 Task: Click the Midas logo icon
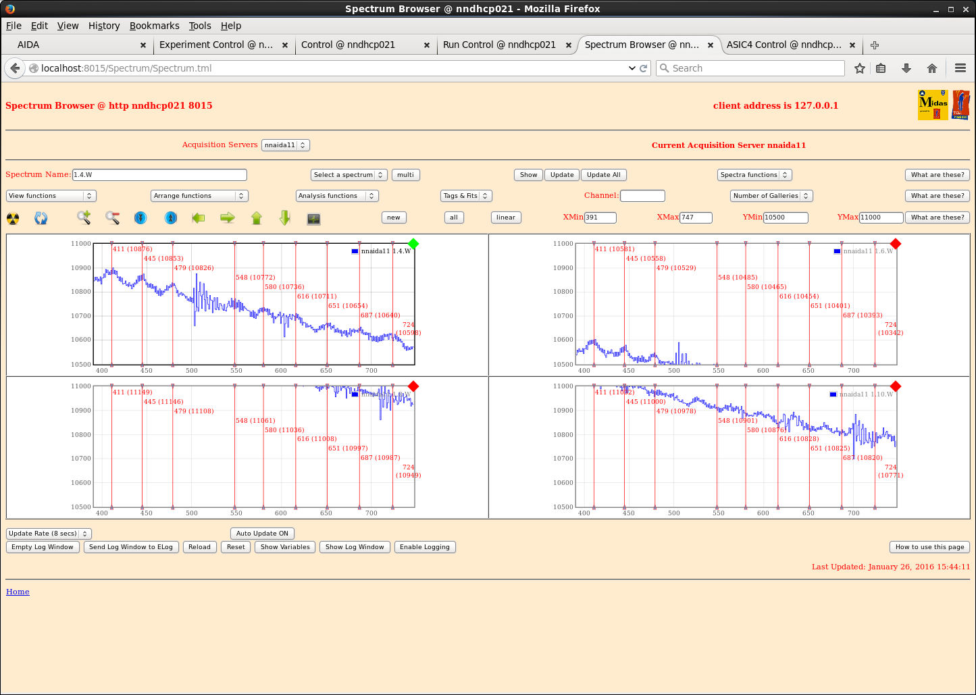point(933,105)
